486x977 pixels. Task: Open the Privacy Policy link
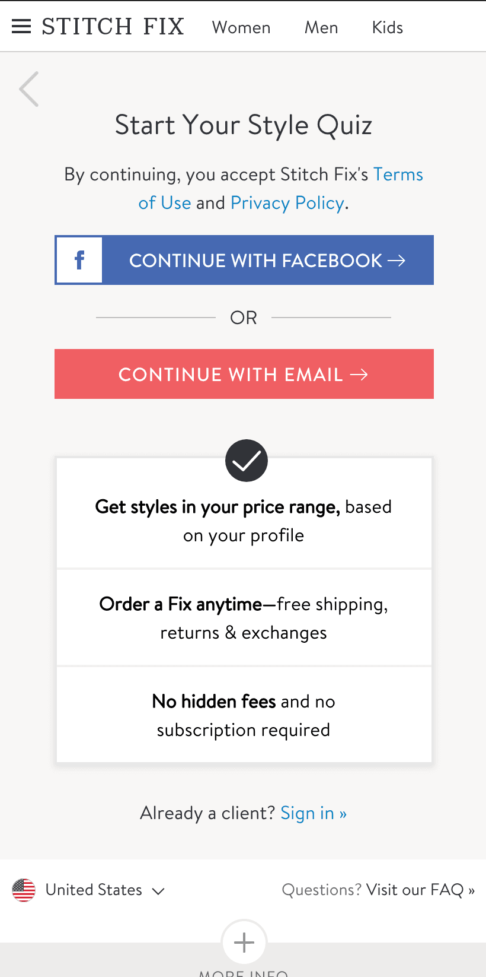point(287,203)
